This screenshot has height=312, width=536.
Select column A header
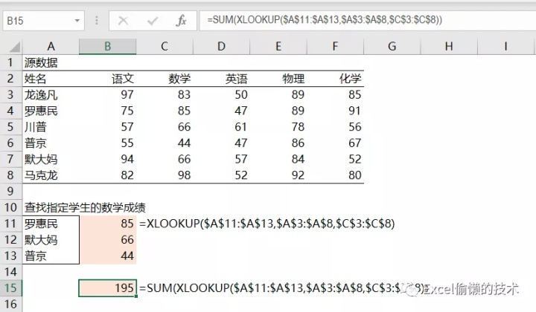click(51, 46)
